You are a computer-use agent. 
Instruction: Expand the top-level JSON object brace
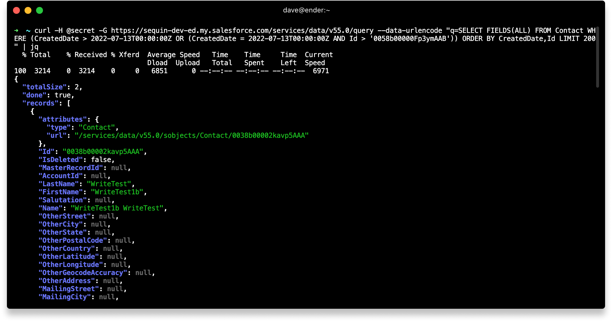click(x=16, y=78)
